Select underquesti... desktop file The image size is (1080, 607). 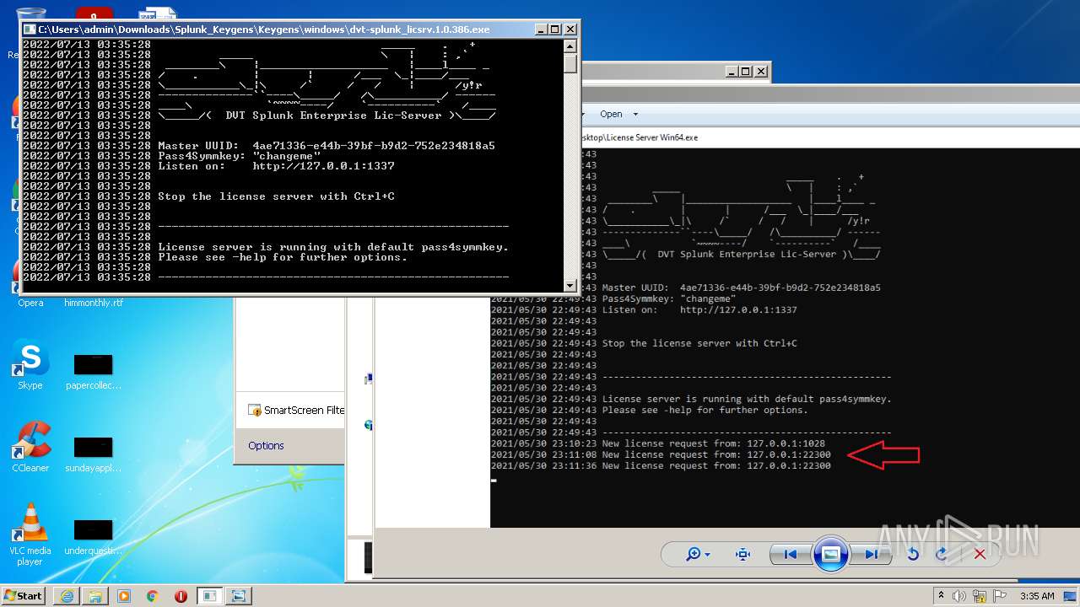click(x=93, y=535)
